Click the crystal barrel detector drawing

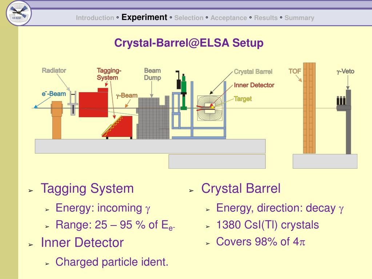click(x=210, y=108)
